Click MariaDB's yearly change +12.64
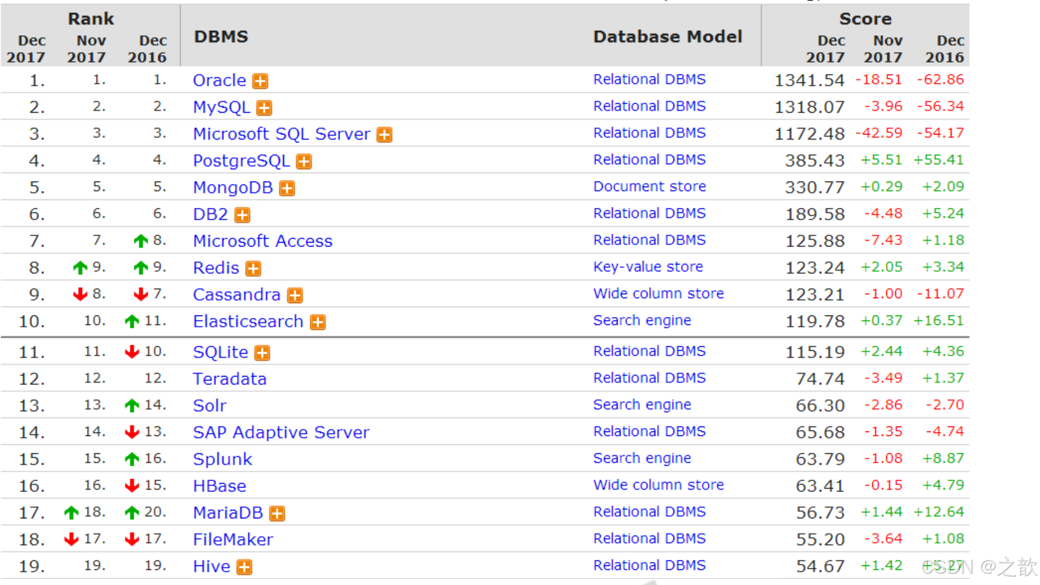 pyautogui.click(x=938, y=512)
